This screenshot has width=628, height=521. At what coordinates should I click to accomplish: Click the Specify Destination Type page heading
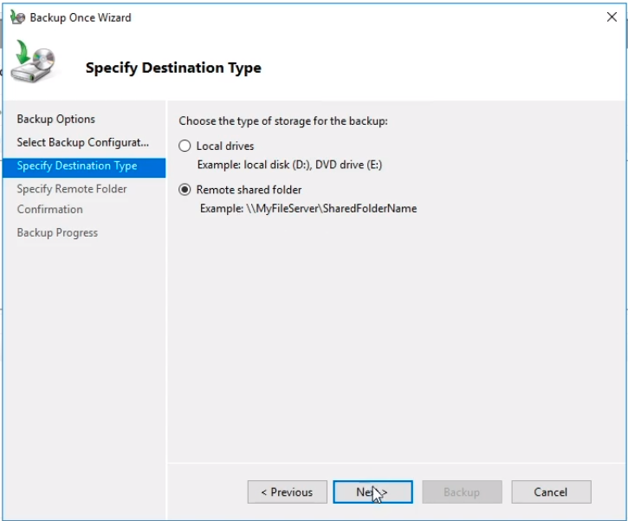(173, 68)
